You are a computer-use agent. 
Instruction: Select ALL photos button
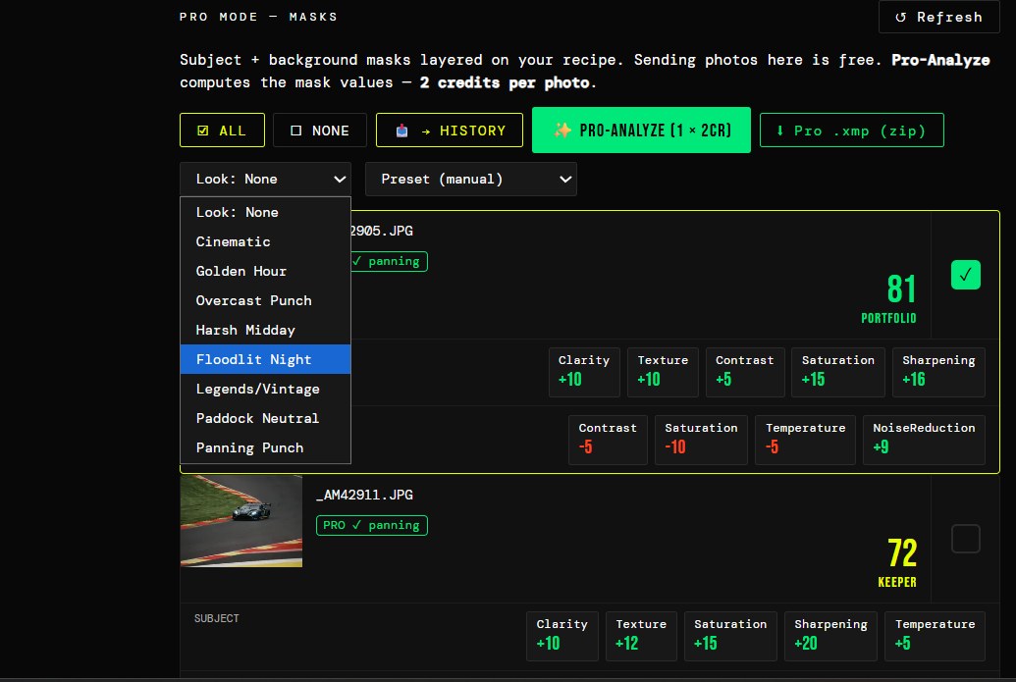click(222, 131)
